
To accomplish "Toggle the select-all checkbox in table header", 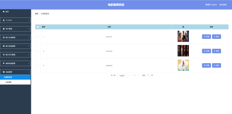I will coord(38,27).
